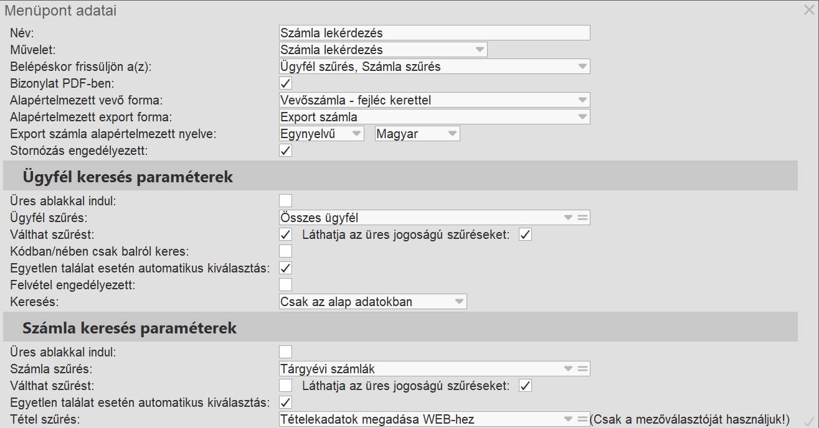Click the list icon beside Tárgyévi számlák
This screenshot has height=428, width=819.
[x=583, y=369]
